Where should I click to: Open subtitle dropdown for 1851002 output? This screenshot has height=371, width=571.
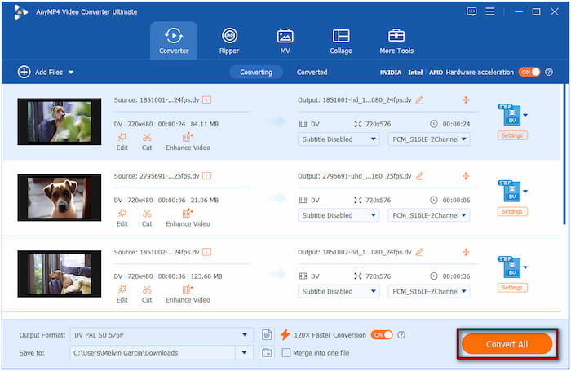(339, 291)
